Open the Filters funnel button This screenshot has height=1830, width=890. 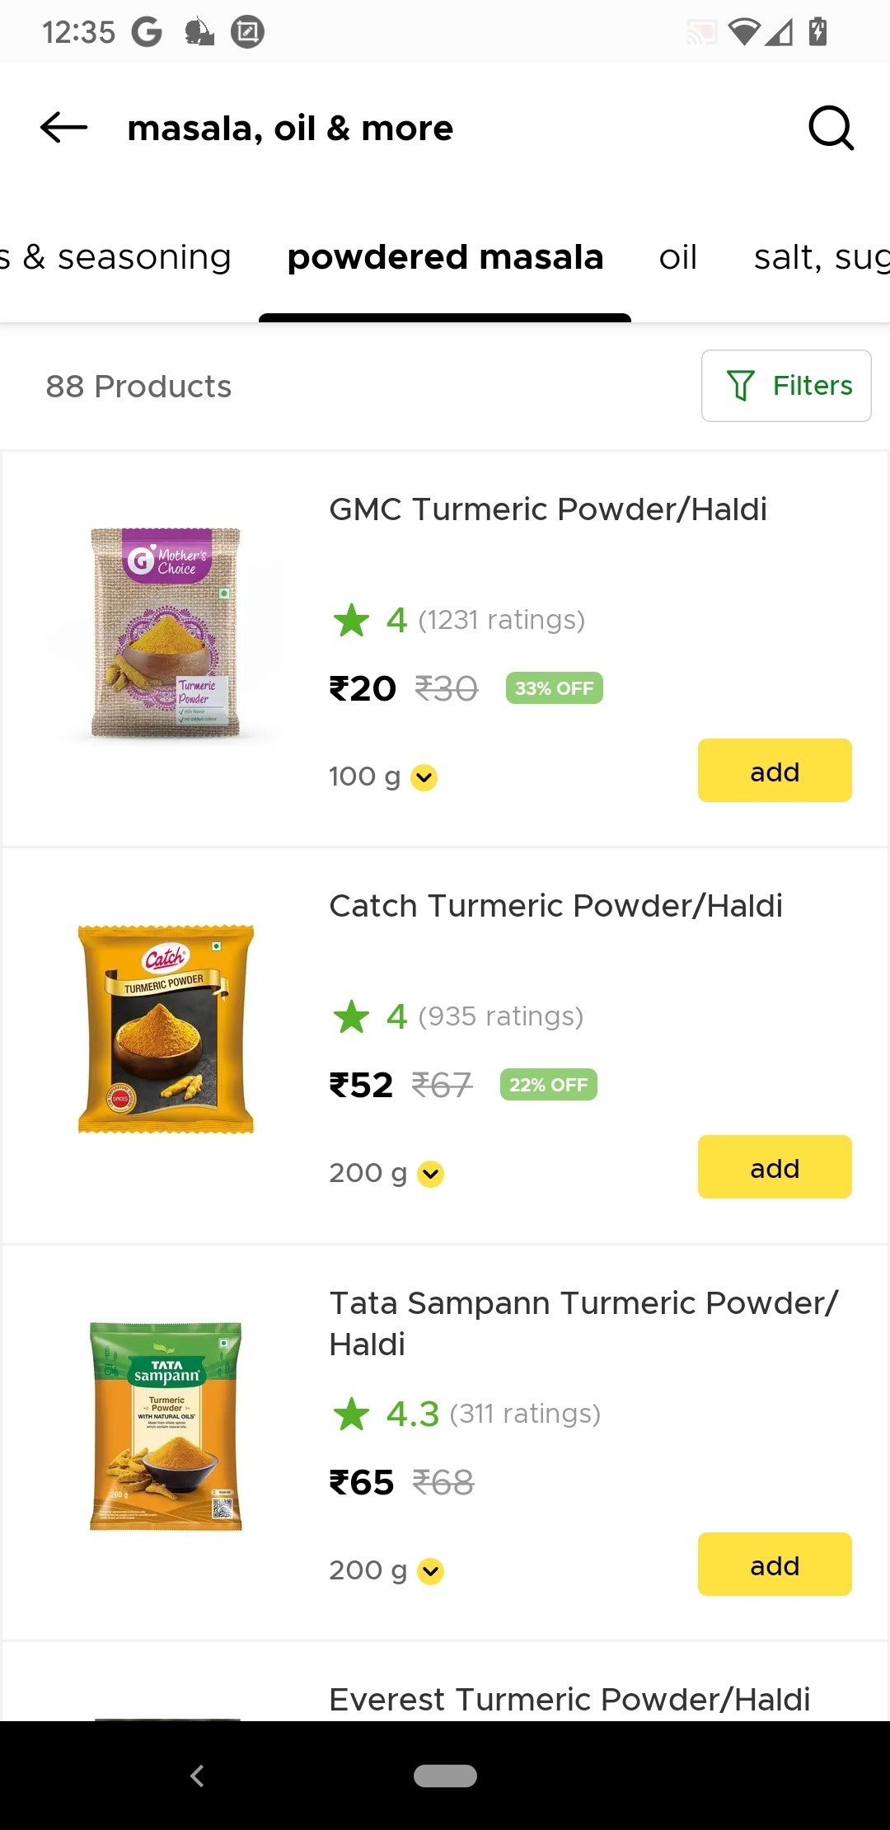coord(786,386)
